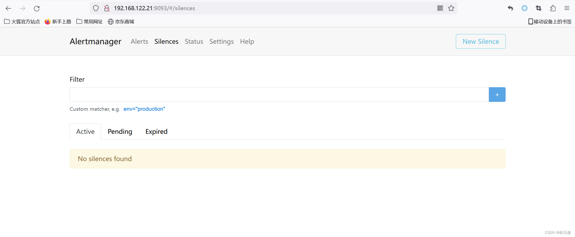Click the undo arrow toolbar icon
The width and height of the screenshot is (575, 237).
[x=510, y=8]
